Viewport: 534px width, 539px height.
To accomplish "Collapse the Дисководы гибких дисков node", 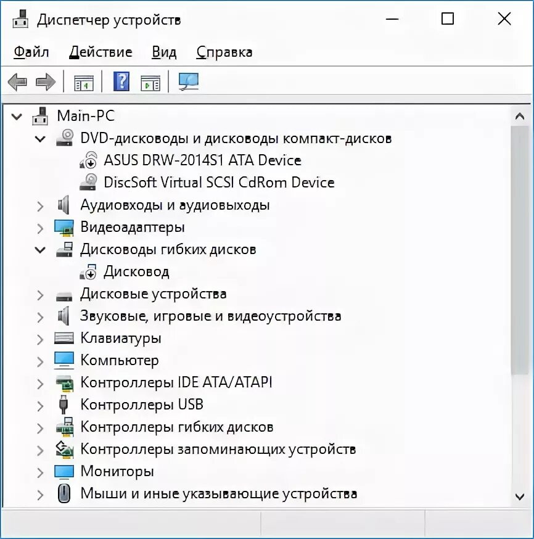I will [x=40, y=250].
